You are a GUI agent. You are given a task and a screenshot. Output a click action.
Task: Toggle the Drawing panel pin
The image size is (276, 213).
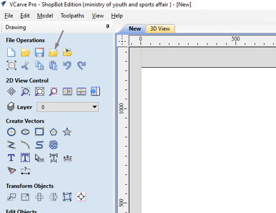107,27
